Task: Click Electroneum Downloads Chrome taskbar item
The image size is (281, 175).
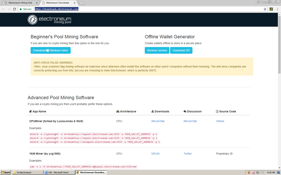Action: [91, 172]
